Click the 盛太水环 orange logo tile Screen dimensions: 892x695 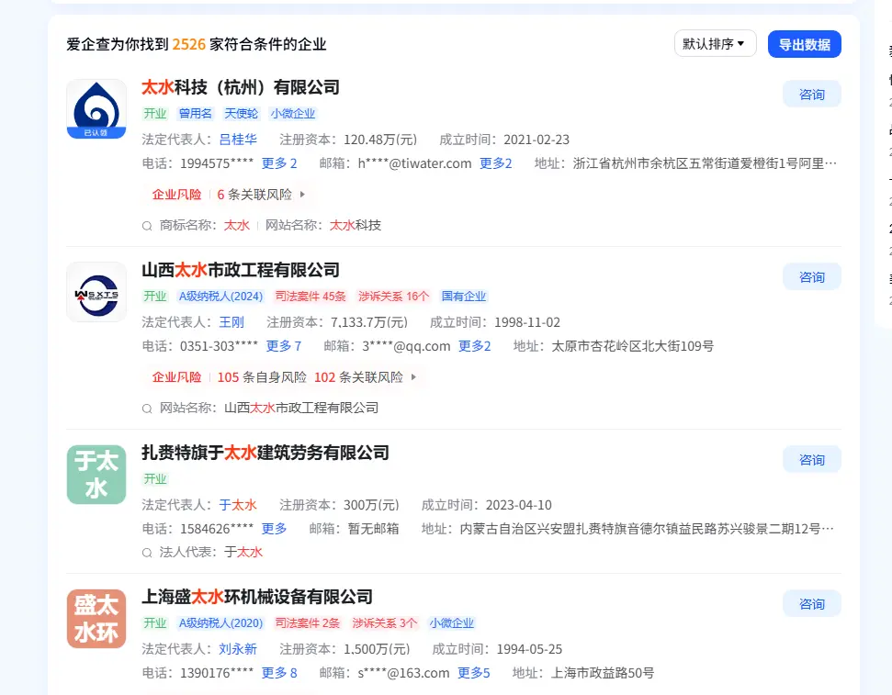pos(96,619)
